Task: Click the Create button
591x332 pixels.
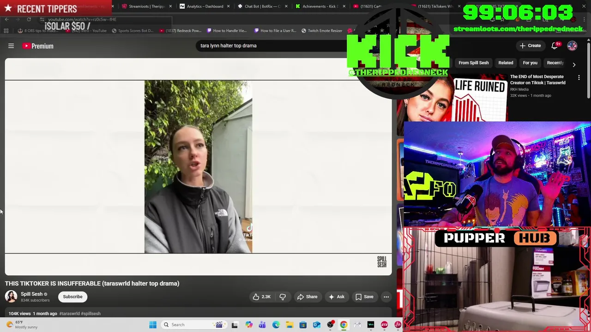Action: [530, 46]
